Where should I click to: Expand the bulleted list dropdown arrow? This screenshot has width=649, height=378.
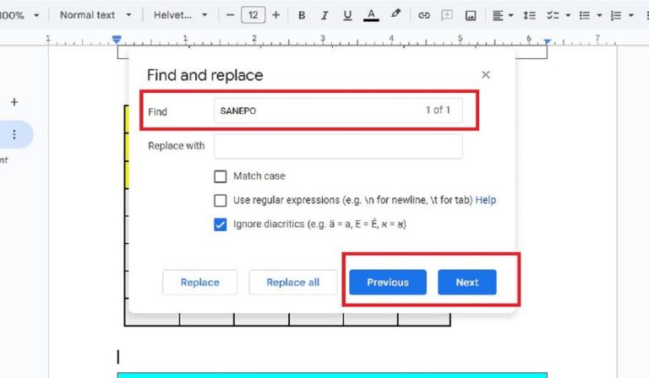pyautogui.click(x=599, y=15)
